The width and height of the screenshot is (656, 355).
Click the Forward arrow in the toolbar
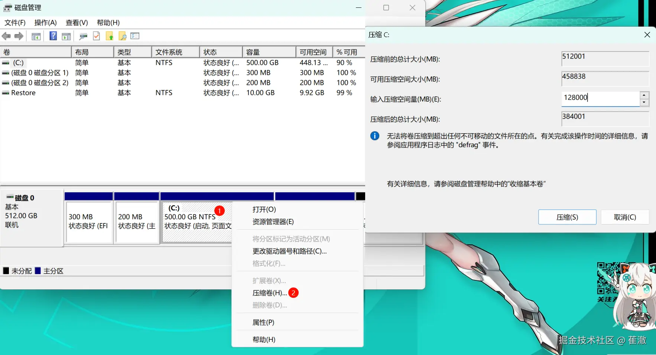coord(19,36)
